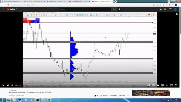Viewport: 181px width, 102px height.
Task: Click the magnifier search button
Action: click(x=114, y=9)
